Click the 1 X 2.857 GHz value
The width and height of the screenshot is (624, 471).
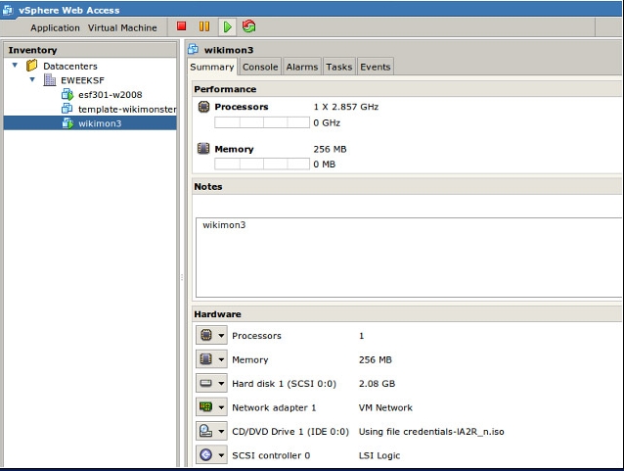(346, 107)
